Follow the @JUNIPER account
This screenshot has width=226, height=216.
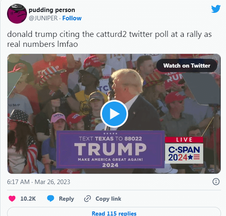[x=72, y=18]
